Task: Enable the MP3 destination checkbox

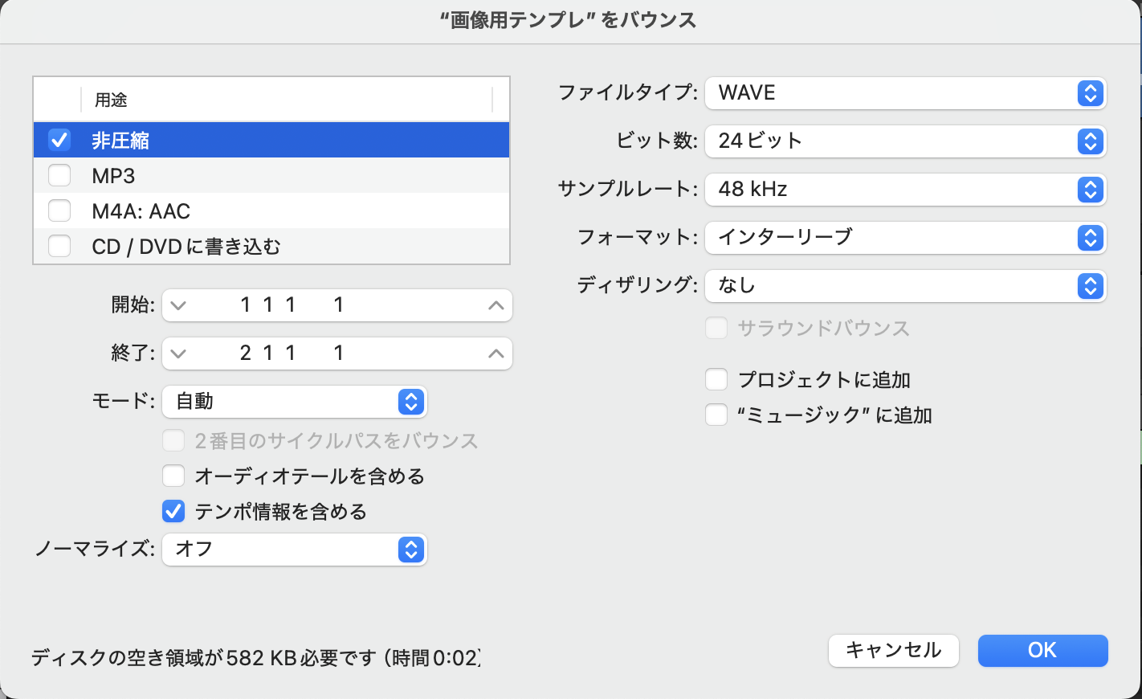Action: coord(59,175)
